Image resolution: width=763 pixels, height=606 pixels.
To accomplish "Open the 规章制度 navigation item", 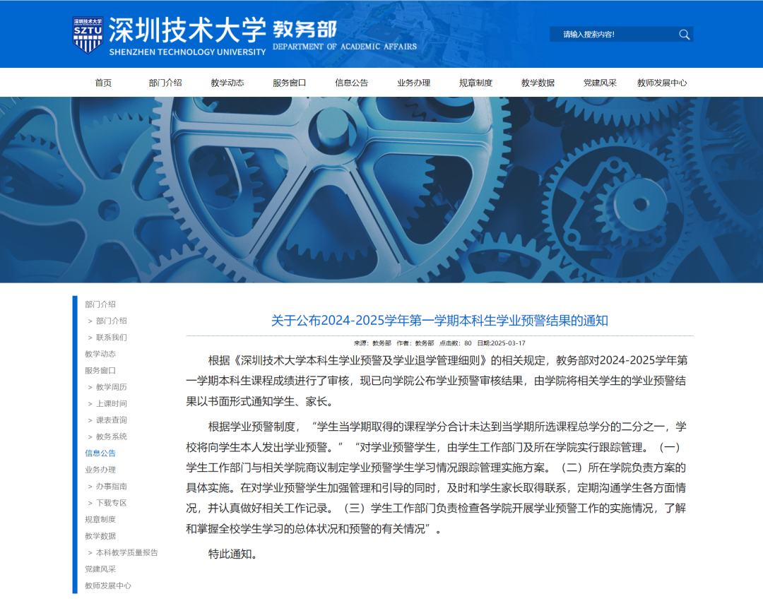I will point(474,82).
